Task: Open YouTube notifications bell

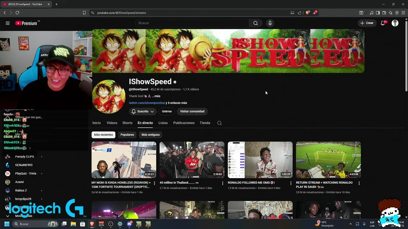Action: (383, 23)
